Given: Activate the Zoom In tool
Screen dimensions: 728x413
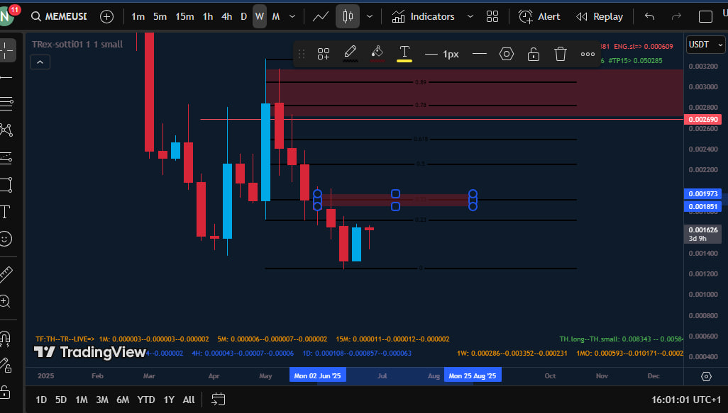Looking at the screenshot, I should pyautogui.click(x=6, y=301).
